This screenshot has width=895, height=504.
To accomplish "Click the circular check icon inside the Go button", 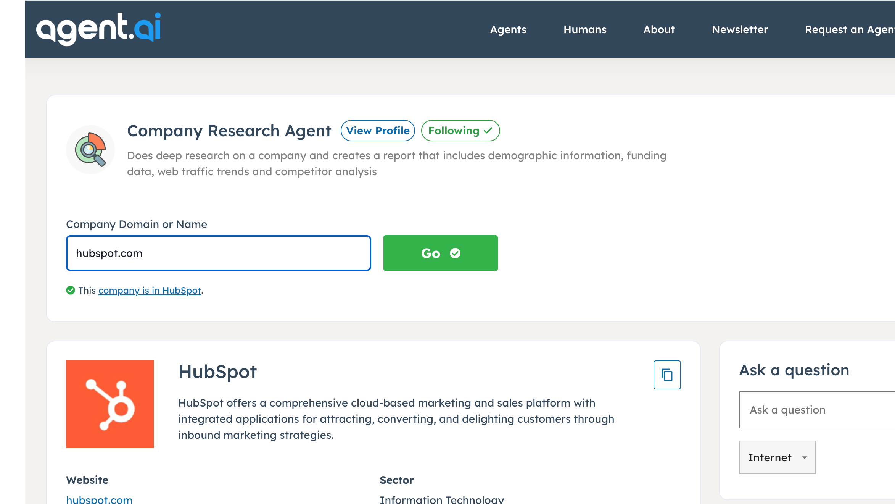I will (x=455, y=253).
